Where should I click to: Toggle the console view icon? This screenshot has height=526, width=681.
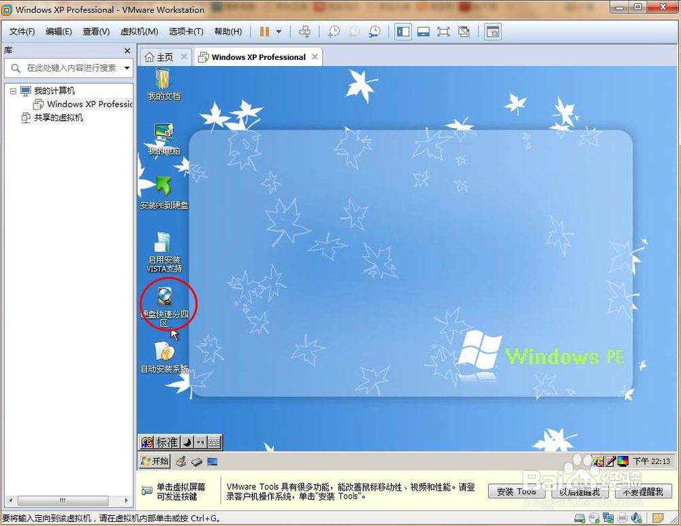coord(492,32)
